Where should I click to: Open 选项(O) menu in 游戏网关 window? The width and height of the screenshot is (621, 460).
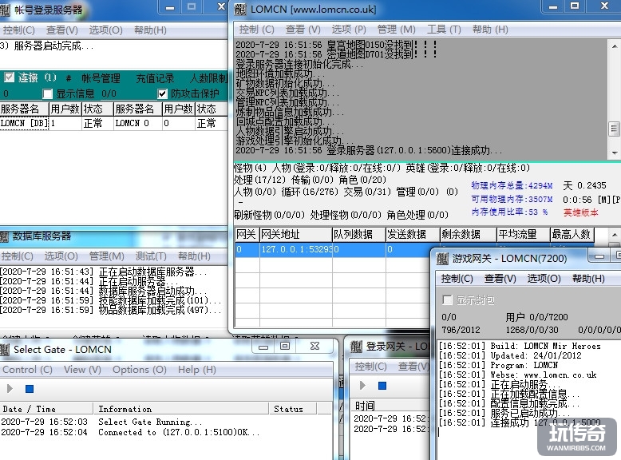coord(544,279)
